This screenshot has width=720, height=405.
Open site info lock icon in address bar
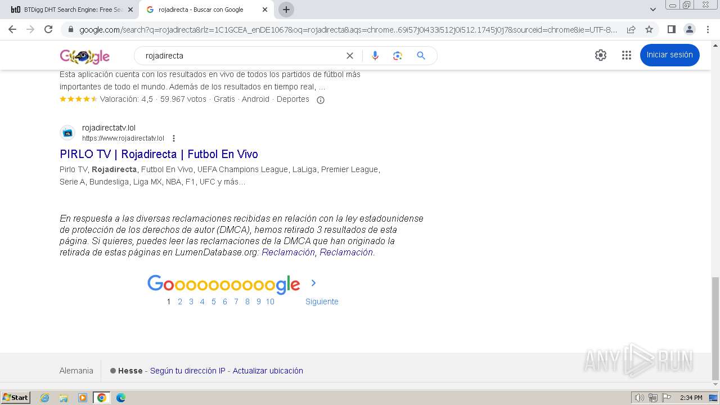[x=70, y=29]
